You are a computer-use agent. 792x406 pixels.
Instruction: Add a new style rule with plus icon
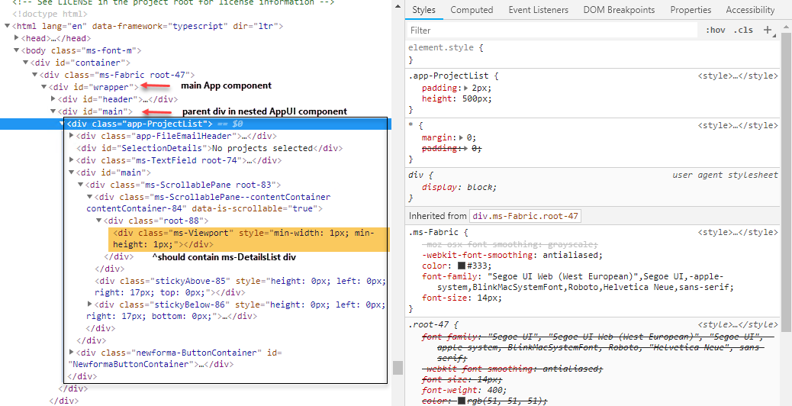(x=768, y=30)
